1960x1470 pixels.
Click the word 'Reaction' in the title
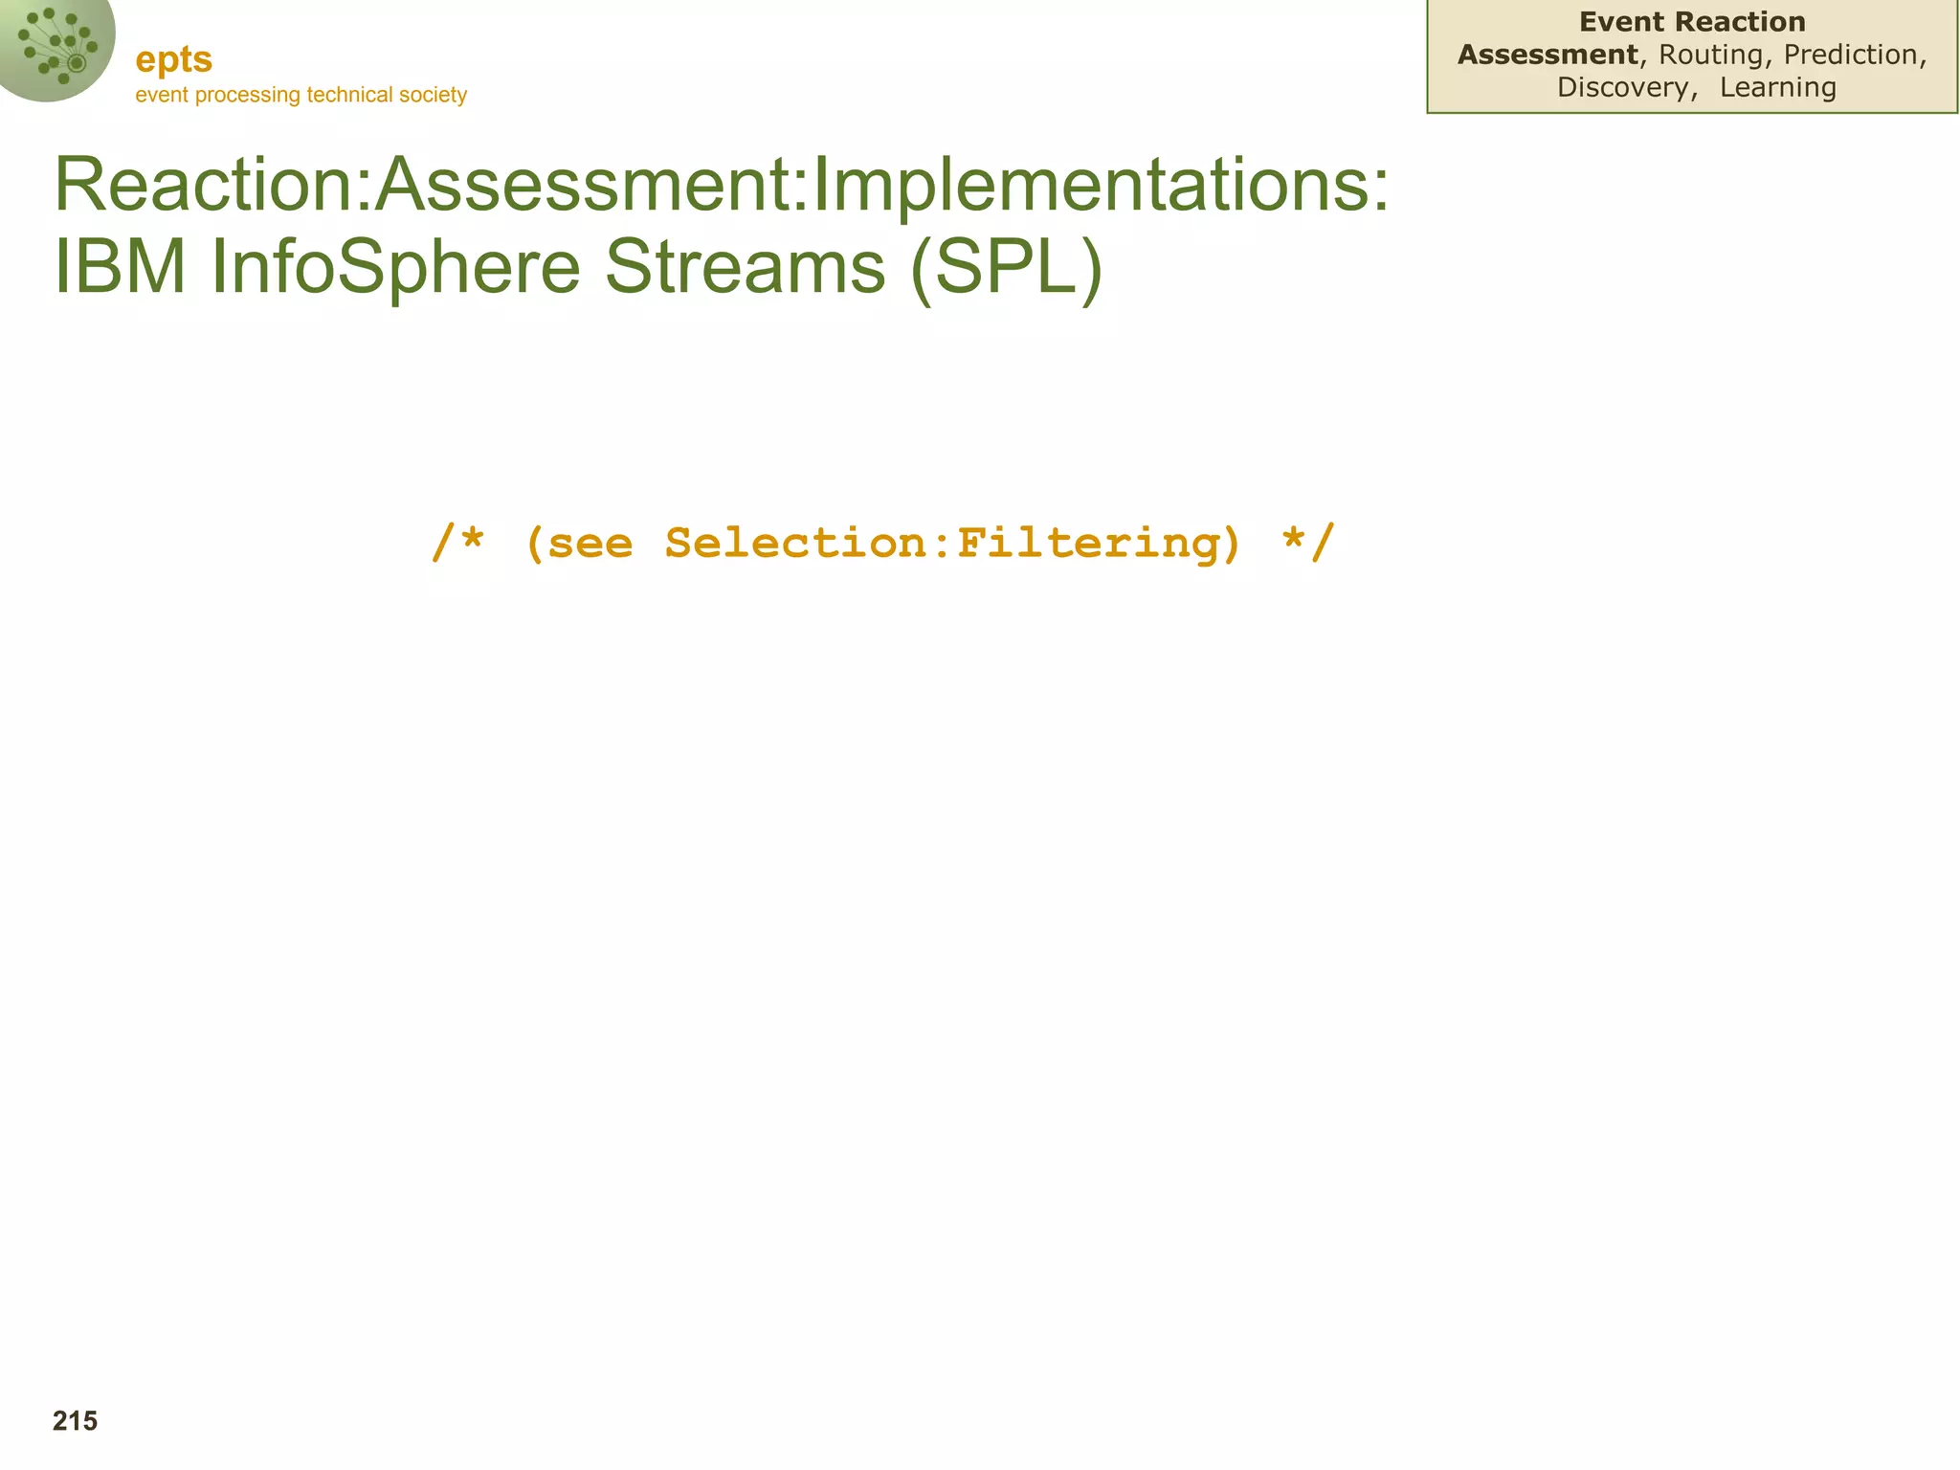point(204,185)
